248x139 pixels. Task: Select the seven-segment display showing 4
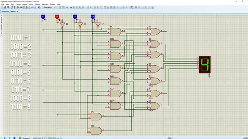pyautogui.click(x=205, y=65)
